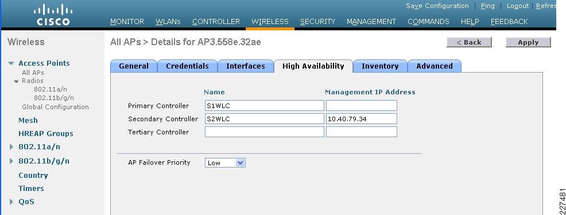Click the Logout link
566x215 pixels.
click(x=518, y=6)
